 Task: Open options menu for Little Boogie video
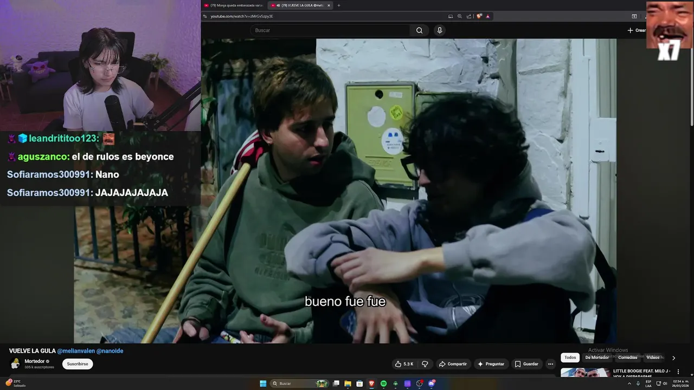click(678, 372)
